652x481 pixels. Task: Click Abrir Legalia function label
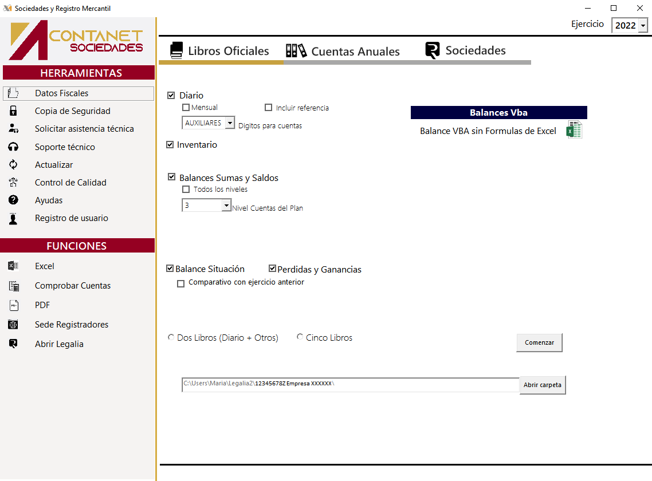click(59, 344)
